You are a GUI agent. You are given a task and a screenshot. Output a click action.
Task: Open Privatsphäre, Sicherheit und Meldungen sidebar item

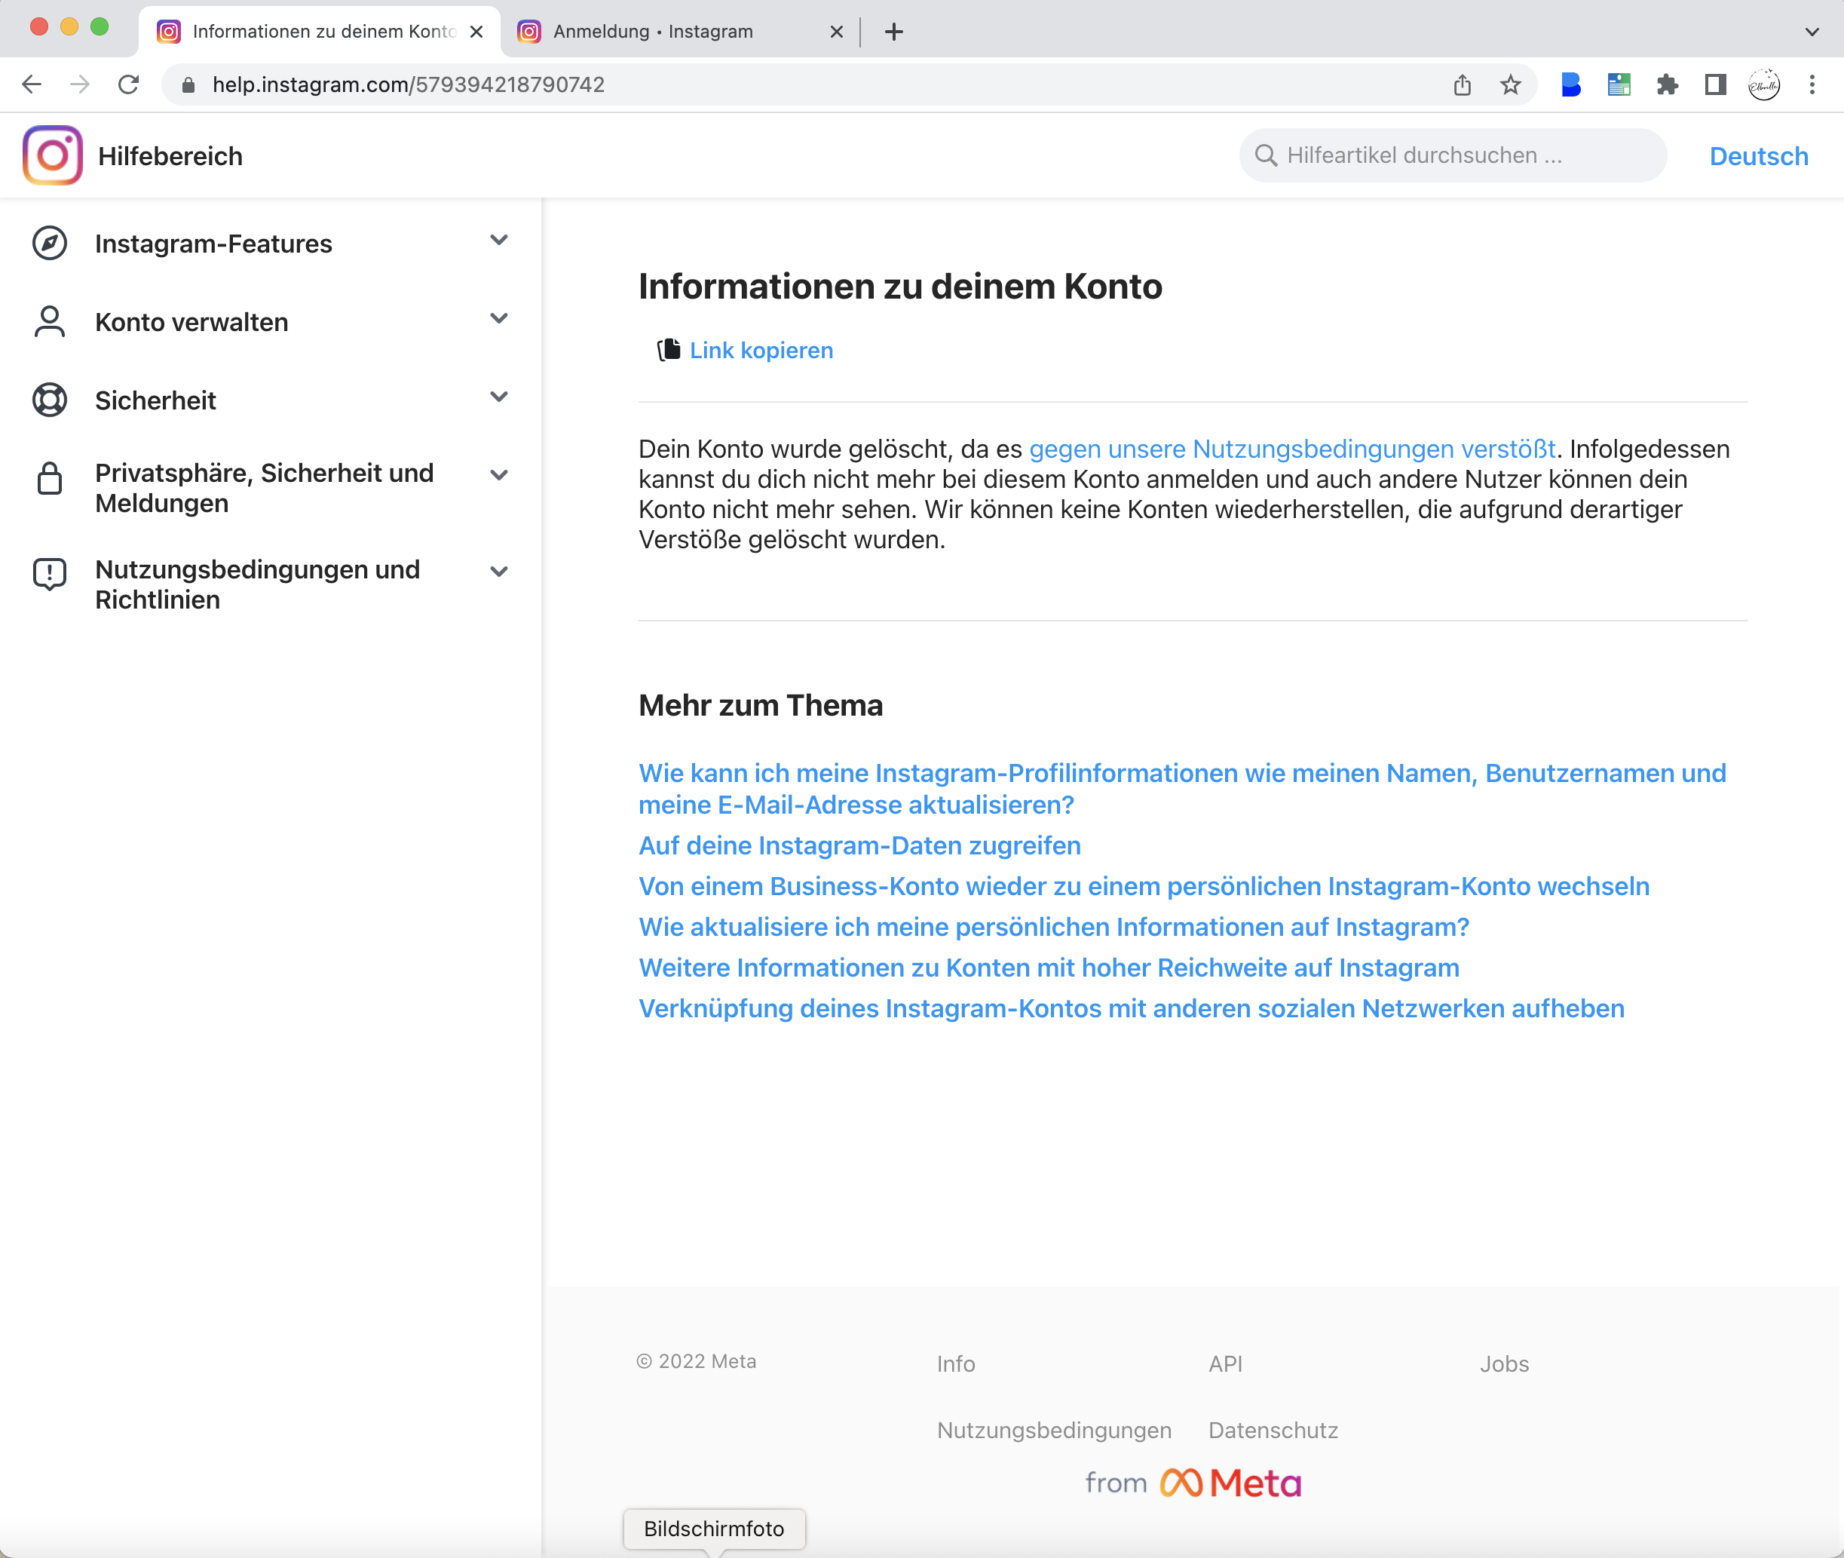point(270,488)
